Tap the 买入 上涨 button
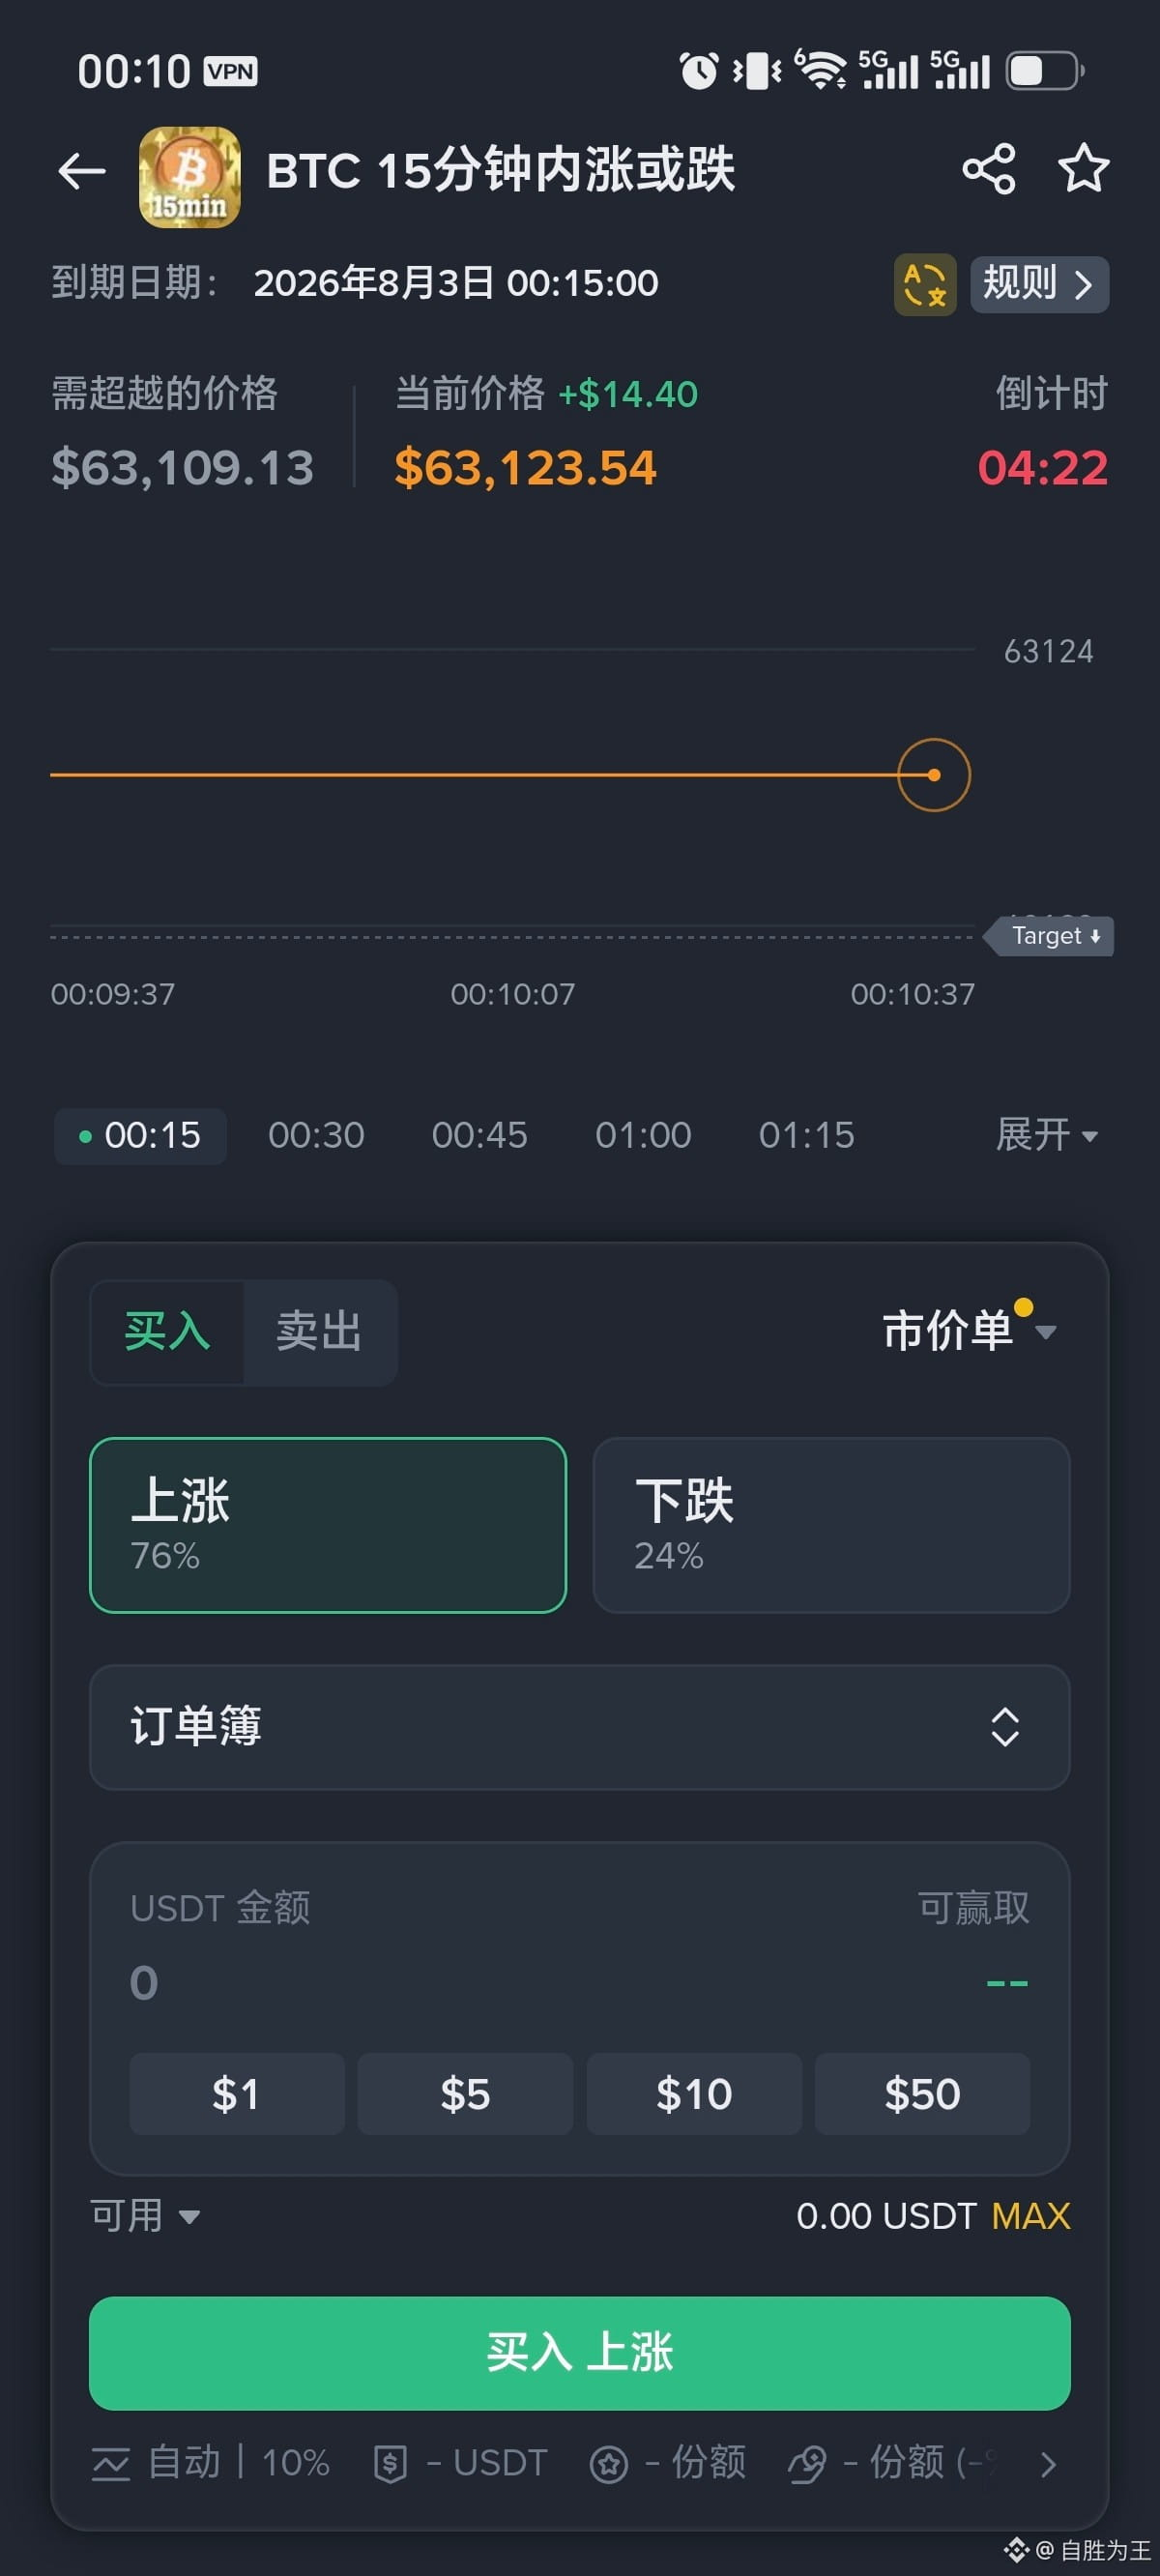The height and width of the screenshot is (2576, 1160). coord(580,2353)
